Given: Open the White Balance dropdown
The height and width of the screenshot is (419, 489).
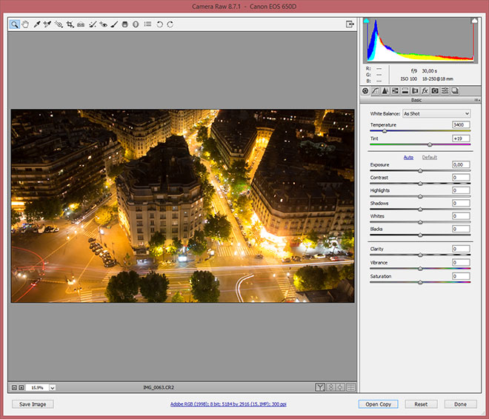Looking at the screenshot, I should [x=436, y=114].
